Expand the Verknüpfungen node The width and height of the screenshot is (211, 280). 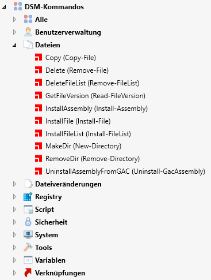coord(14,272)
